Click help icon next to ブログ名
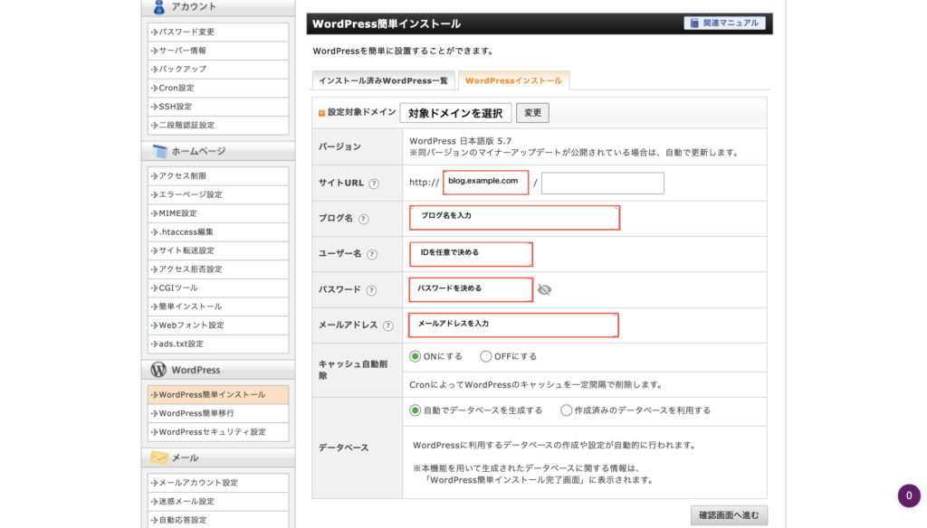Image resolution: width=927 pixels, height=528 pixels. point(364,219)
